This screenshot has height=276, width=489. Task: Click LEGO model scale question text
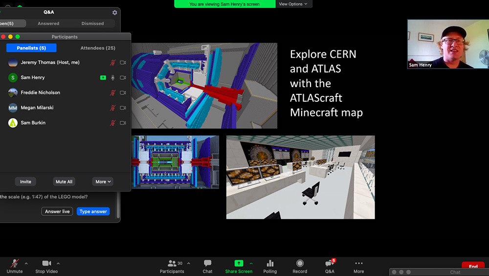click(x=44, y=197)
